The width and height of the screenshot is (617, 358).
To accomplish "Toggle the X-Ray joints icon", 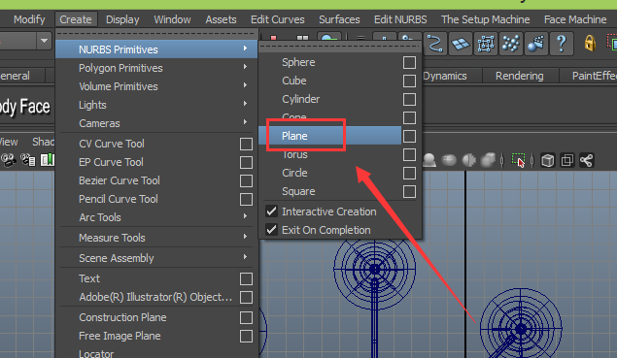I will [x=586, y=160].
